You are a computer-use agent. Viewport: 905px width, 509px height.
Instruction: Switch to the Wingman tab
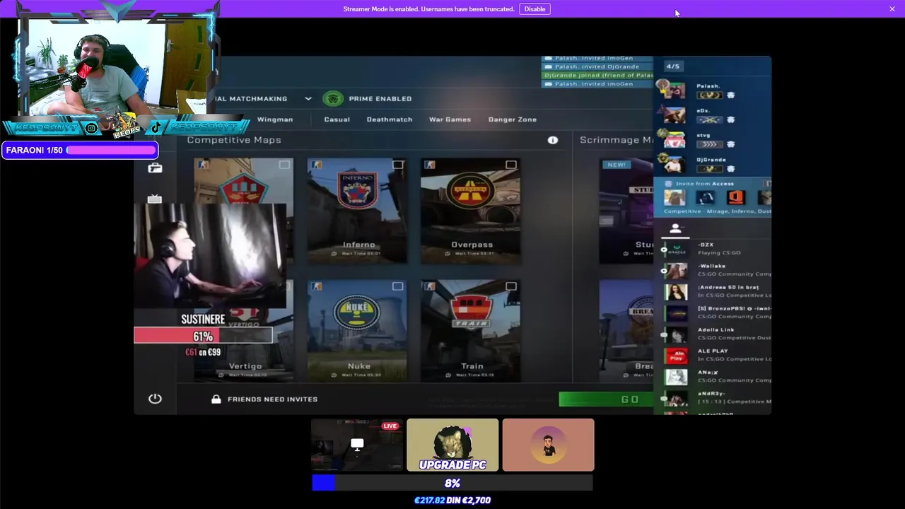tap(275, 119)
